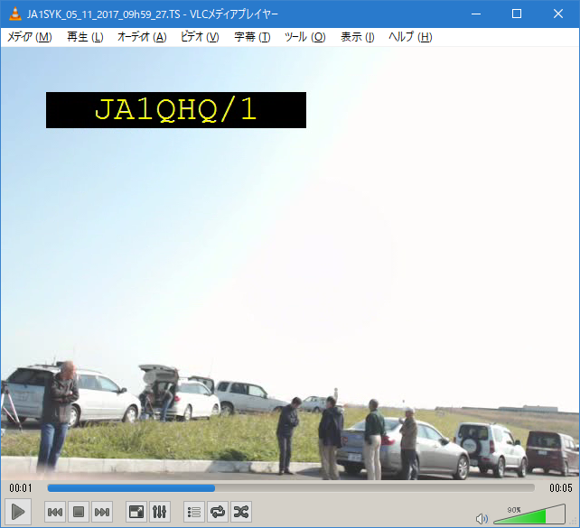This screenshot has width=580, height=528.
Task: Open extended settings equalizer icon
Action: click(160, 512)
